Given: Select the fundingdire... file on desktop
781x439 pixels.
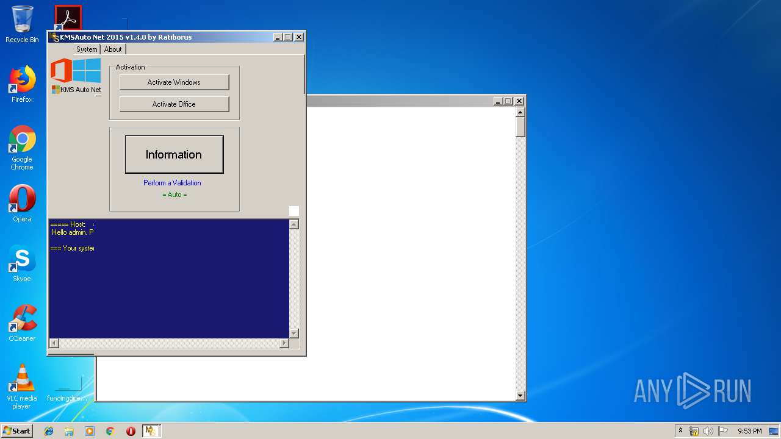Looking at the screenshot, I should click(x=67, y=389).
